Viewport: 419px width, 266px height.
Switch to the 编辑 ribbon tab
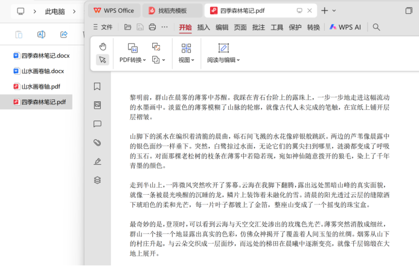click(x=222, y=27)
